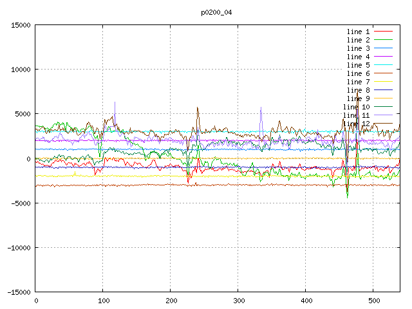The image size is (412, 309).
Task: Click the 5000 y-axis tick label
Action: pos(21,114)
